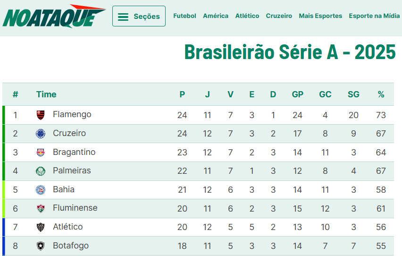Open the Atlético section in navigation
Screen dimensions: 402x256
point(247,16)
